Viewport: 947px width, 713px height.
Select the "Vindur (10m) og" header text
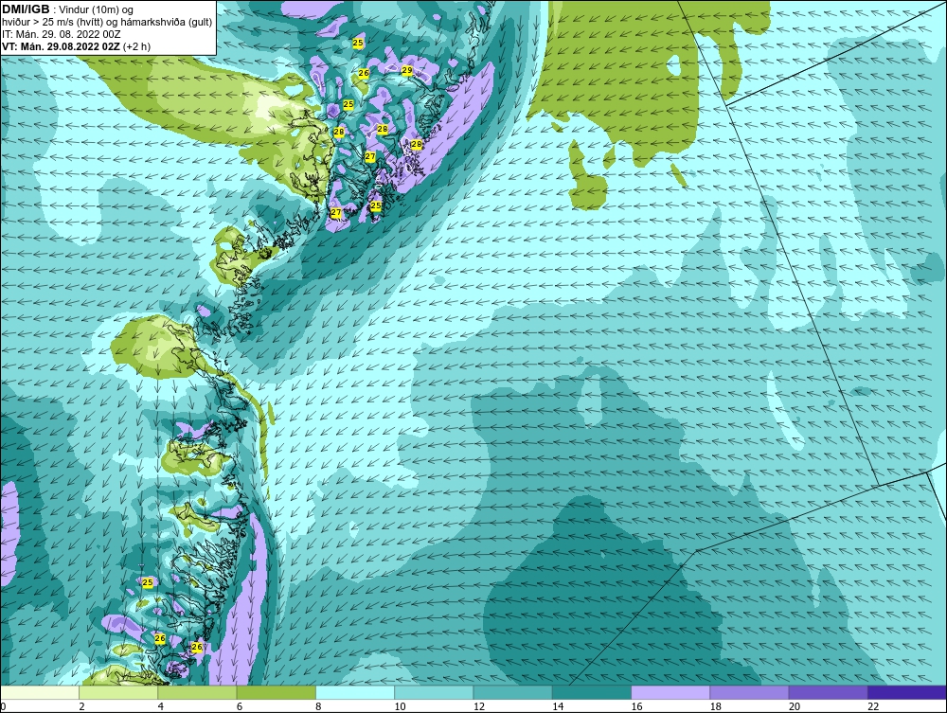pyautogui.click(x=97, y=10)
